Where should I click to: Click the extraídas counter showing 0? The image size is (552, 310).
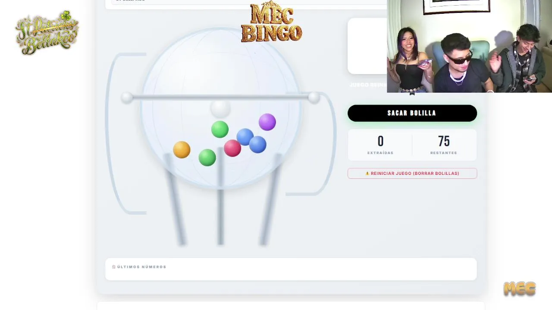pyautogui.click(x=380, y=146)
